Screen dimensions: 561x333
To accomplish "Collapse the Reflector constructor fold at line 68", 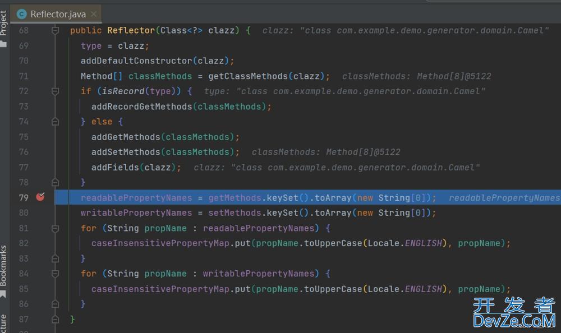I will tap(55, 30).
